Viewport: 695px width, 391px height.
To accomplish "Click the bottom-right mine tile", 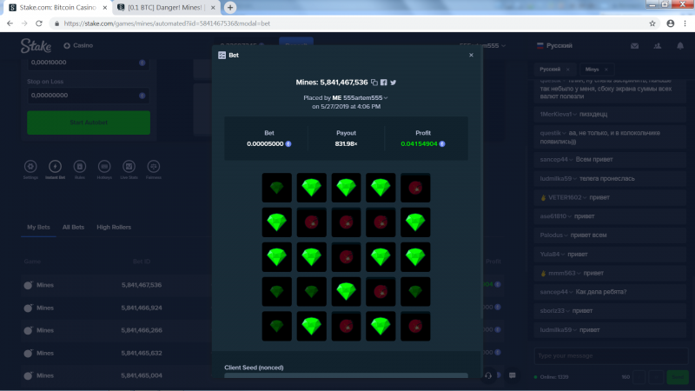I will (415, 327).
